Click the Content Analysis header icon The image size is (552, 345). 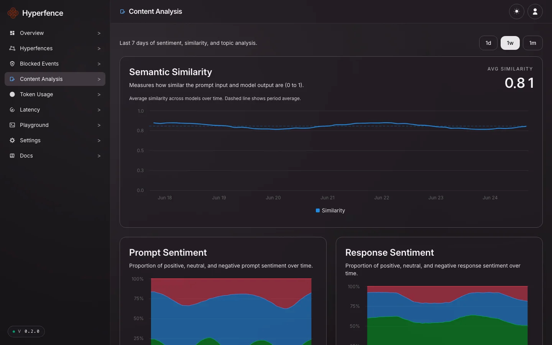(123, 11)
